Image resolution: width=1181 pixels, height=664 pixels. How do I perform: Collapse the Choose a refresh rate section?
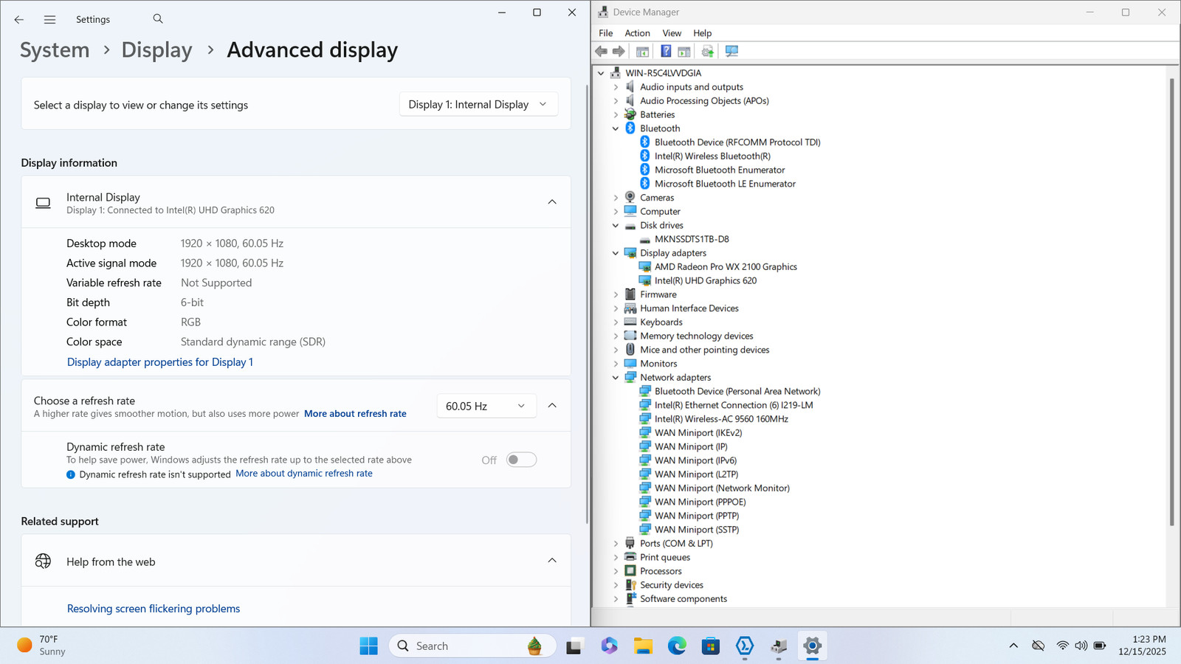(x=552, y=405)
